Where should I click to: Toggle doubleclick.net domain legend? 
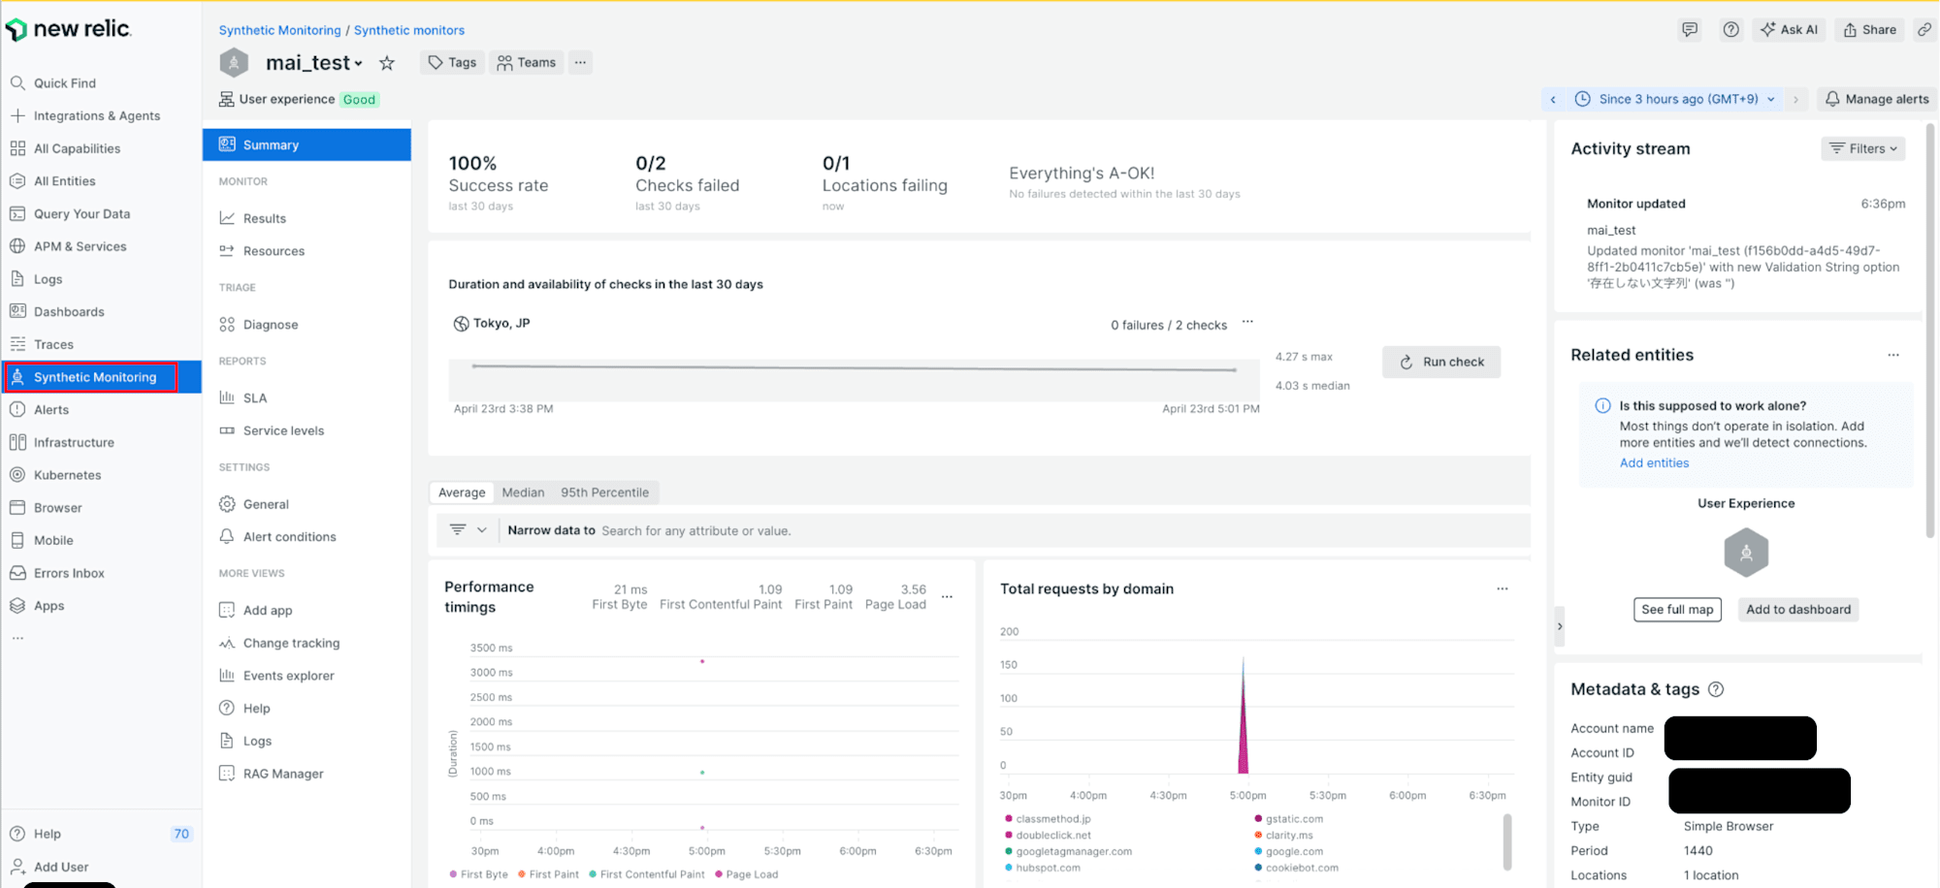pyautogui.click(x=1048, y=836)
